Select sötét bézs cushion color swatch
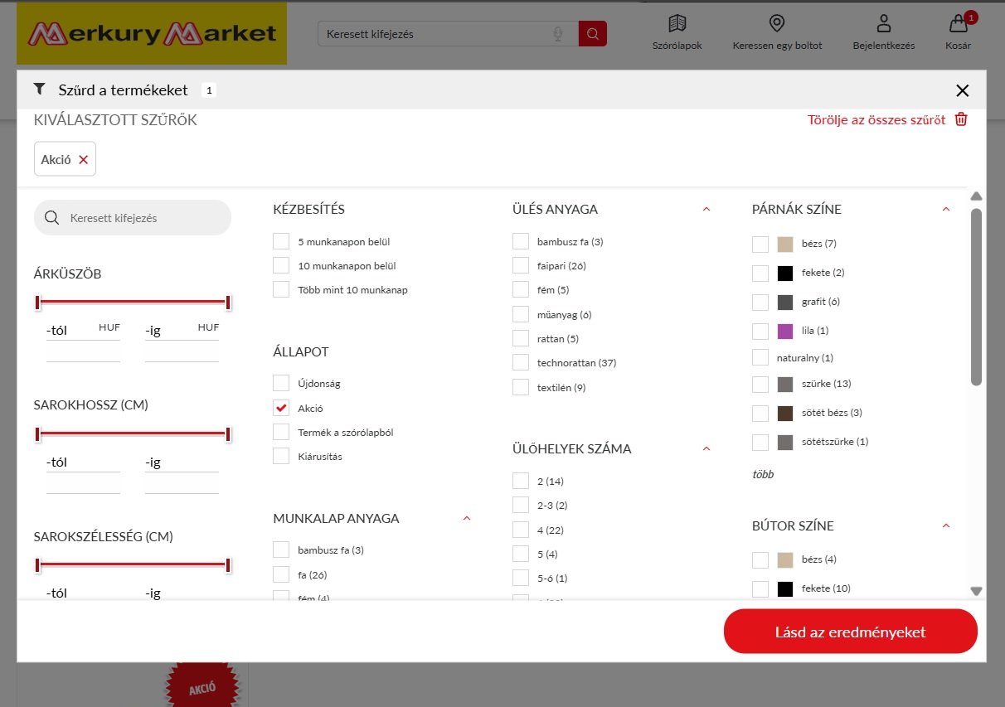 click(x=785, y=413)
